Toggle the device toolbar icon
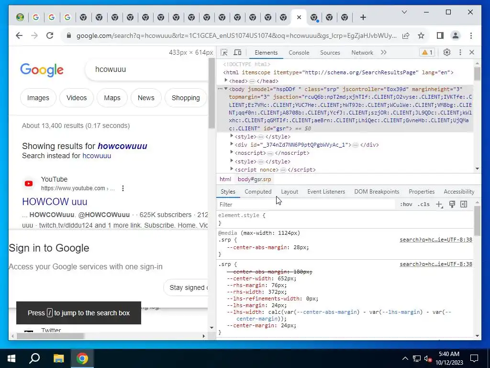The width and height of the screenshot is (490, 368). pyautogui.click(x=237, y=52)
